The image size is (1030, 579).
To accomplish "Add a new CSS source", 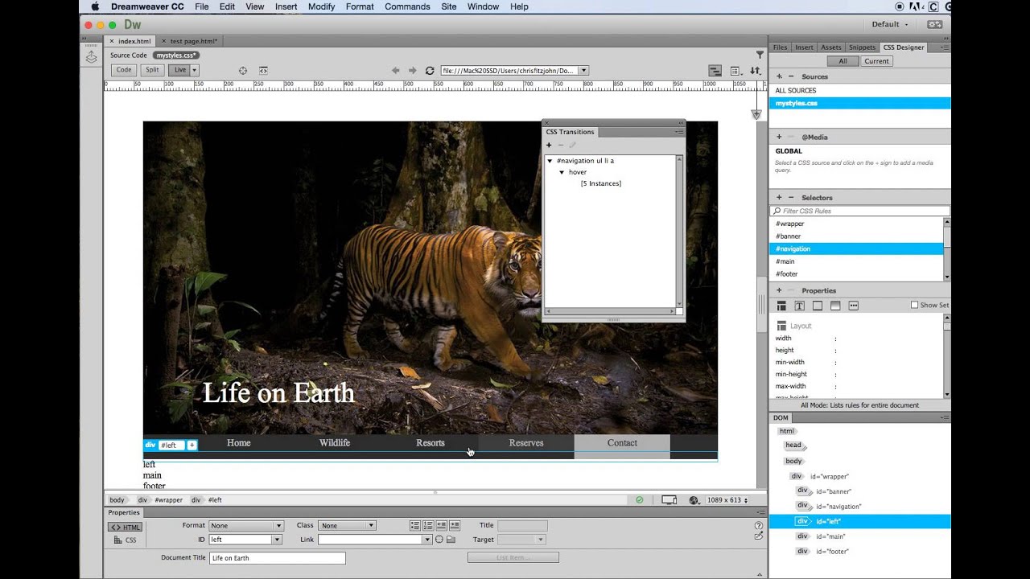I will [779, 76].
